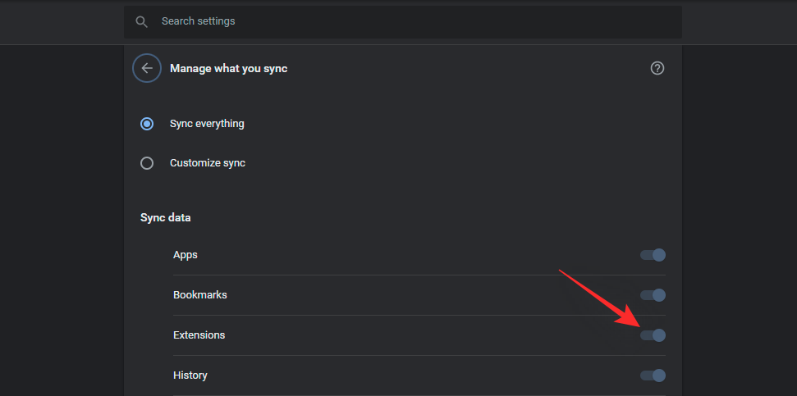Click the 'Customize sync' label text

pyautogui.click(x=207, y=163)
